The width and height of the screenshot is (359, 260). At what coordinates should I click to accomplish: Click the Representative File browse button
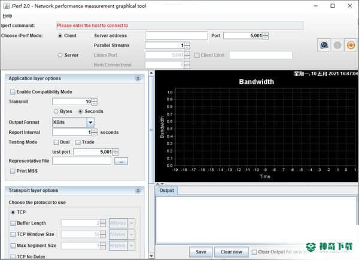click(x=121, y=161)
